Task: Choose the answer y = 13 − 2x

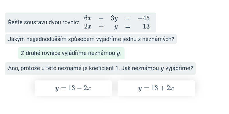Action: pyautogui.click(x=73, y=88)
